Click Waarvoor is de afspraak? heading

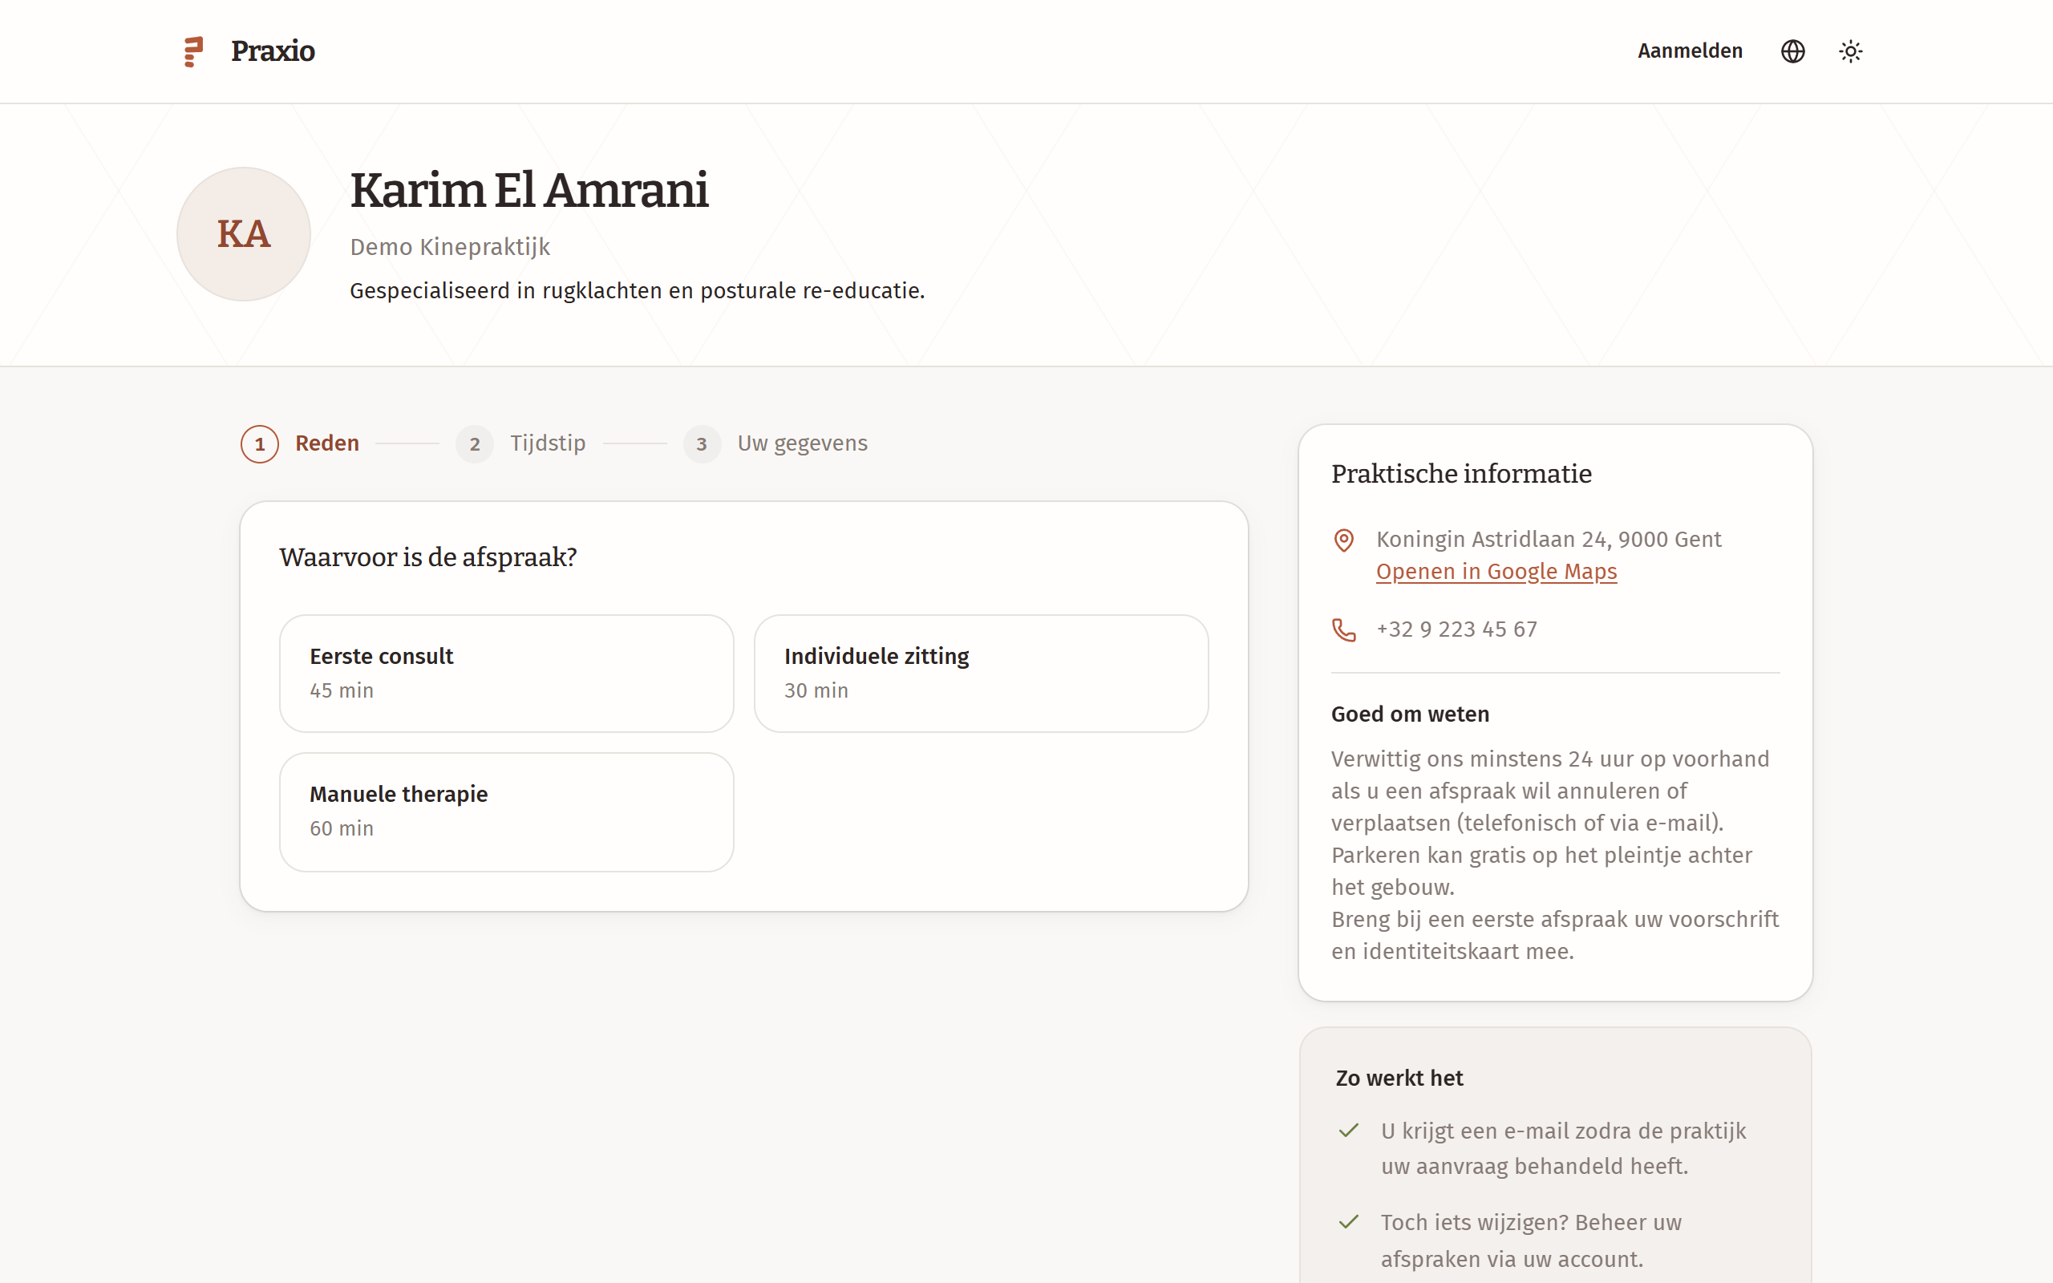point(427,557)
